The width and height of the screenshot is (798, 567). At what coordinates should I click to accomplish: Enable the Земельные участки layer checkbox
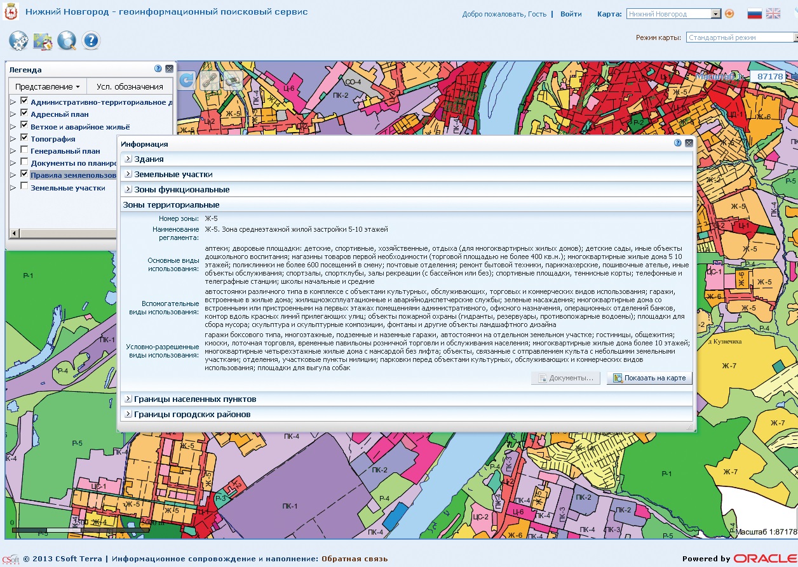[x=24, y=187]
